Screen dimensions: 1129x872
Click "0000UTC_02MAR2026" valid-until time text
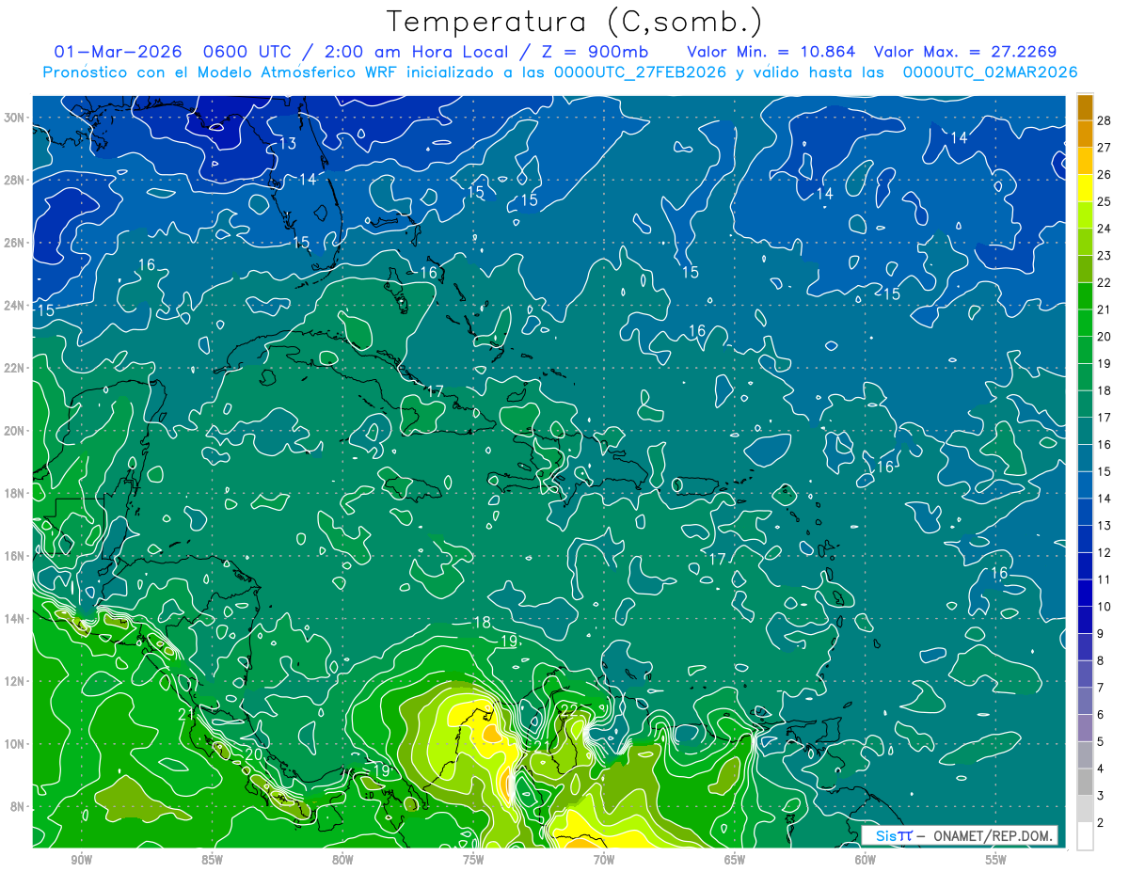pyautogui.click(x=991, y=72)
